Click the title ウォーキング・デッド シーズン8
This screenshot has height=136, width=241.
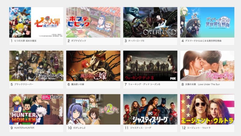pos(144,84)
